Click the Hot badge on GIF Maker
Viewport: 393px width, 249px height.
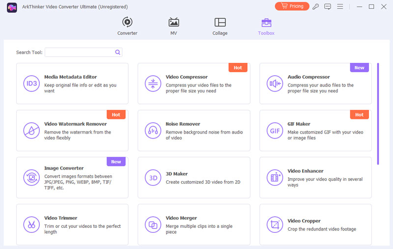[359, 115]
